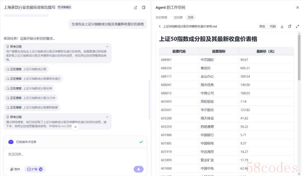
Task: Go back from the md file view
Action: 160,26
